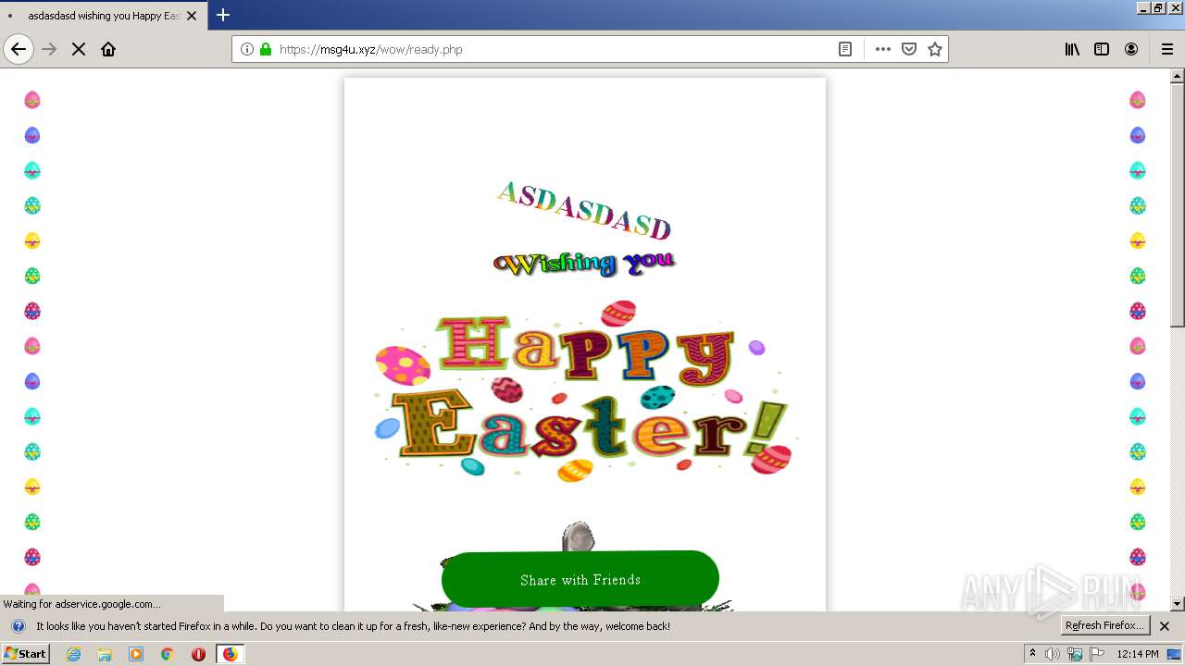Viewport: 1185px width, 666px height.
Task: Open a new tab with plus button
Action: pyautogui.click(x=223, y=15)
